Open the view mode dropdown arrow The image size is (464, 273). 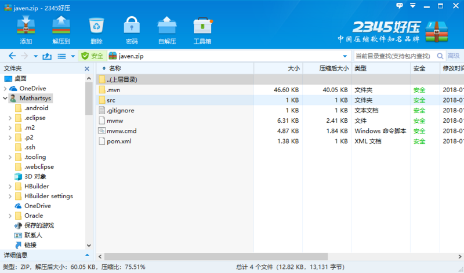[73, 56]
